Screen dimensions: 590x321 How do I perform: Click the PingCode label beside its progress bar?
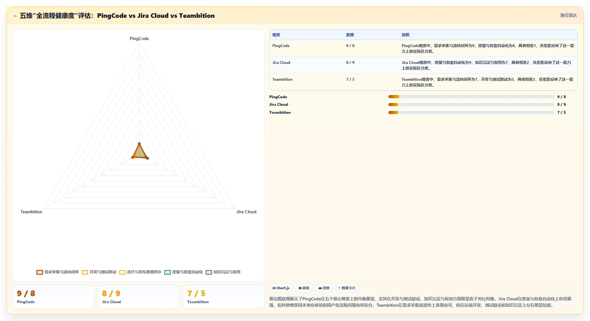(278, 97)
